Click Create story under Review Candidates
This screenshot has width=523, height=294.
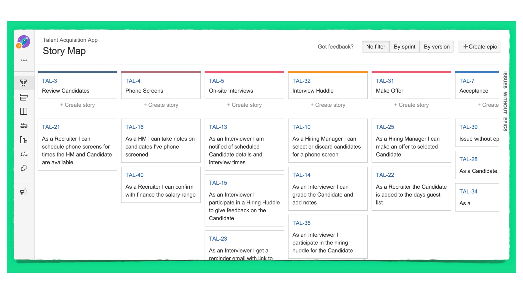pyautogui.click(x=77, y=105)
